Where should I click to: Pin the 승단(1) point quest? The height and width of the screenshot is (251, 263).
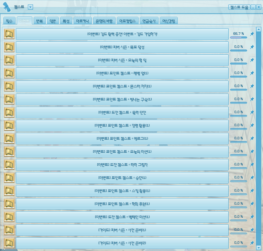coord(252,177)
